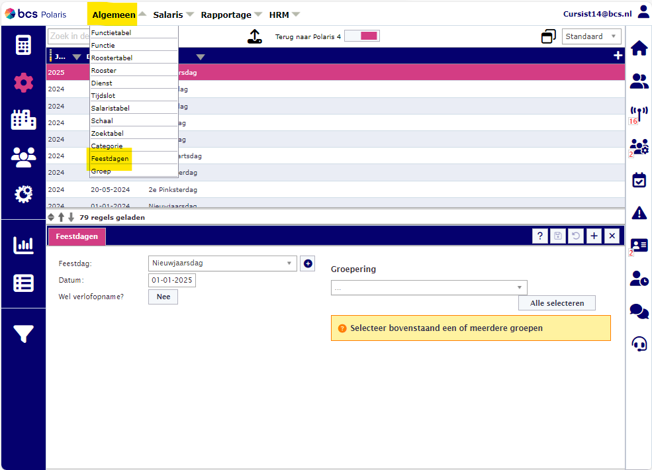Click the third column header filter arrow
This screenshot has height=470, width=652.
point(201,57)
